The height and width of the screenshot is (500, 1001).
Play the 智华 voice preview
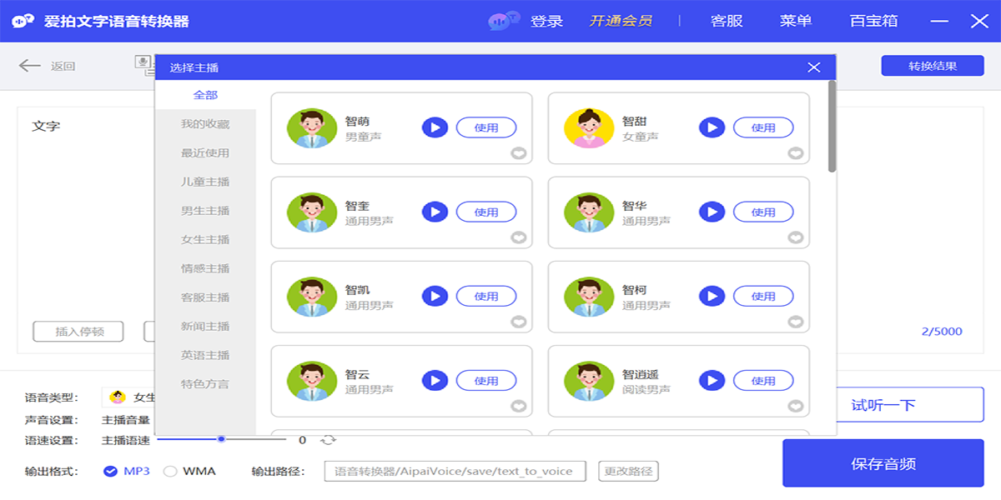click(712, 212)
